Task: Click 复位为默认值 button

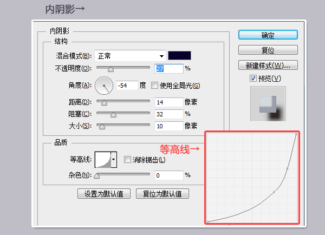Action: (x=162, y=194)
